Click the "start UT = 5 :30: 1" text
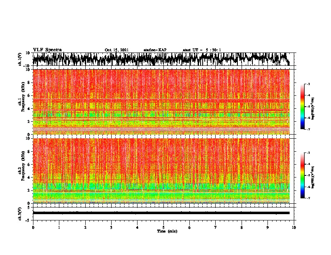The image size is (331, 255). point(202,50)
